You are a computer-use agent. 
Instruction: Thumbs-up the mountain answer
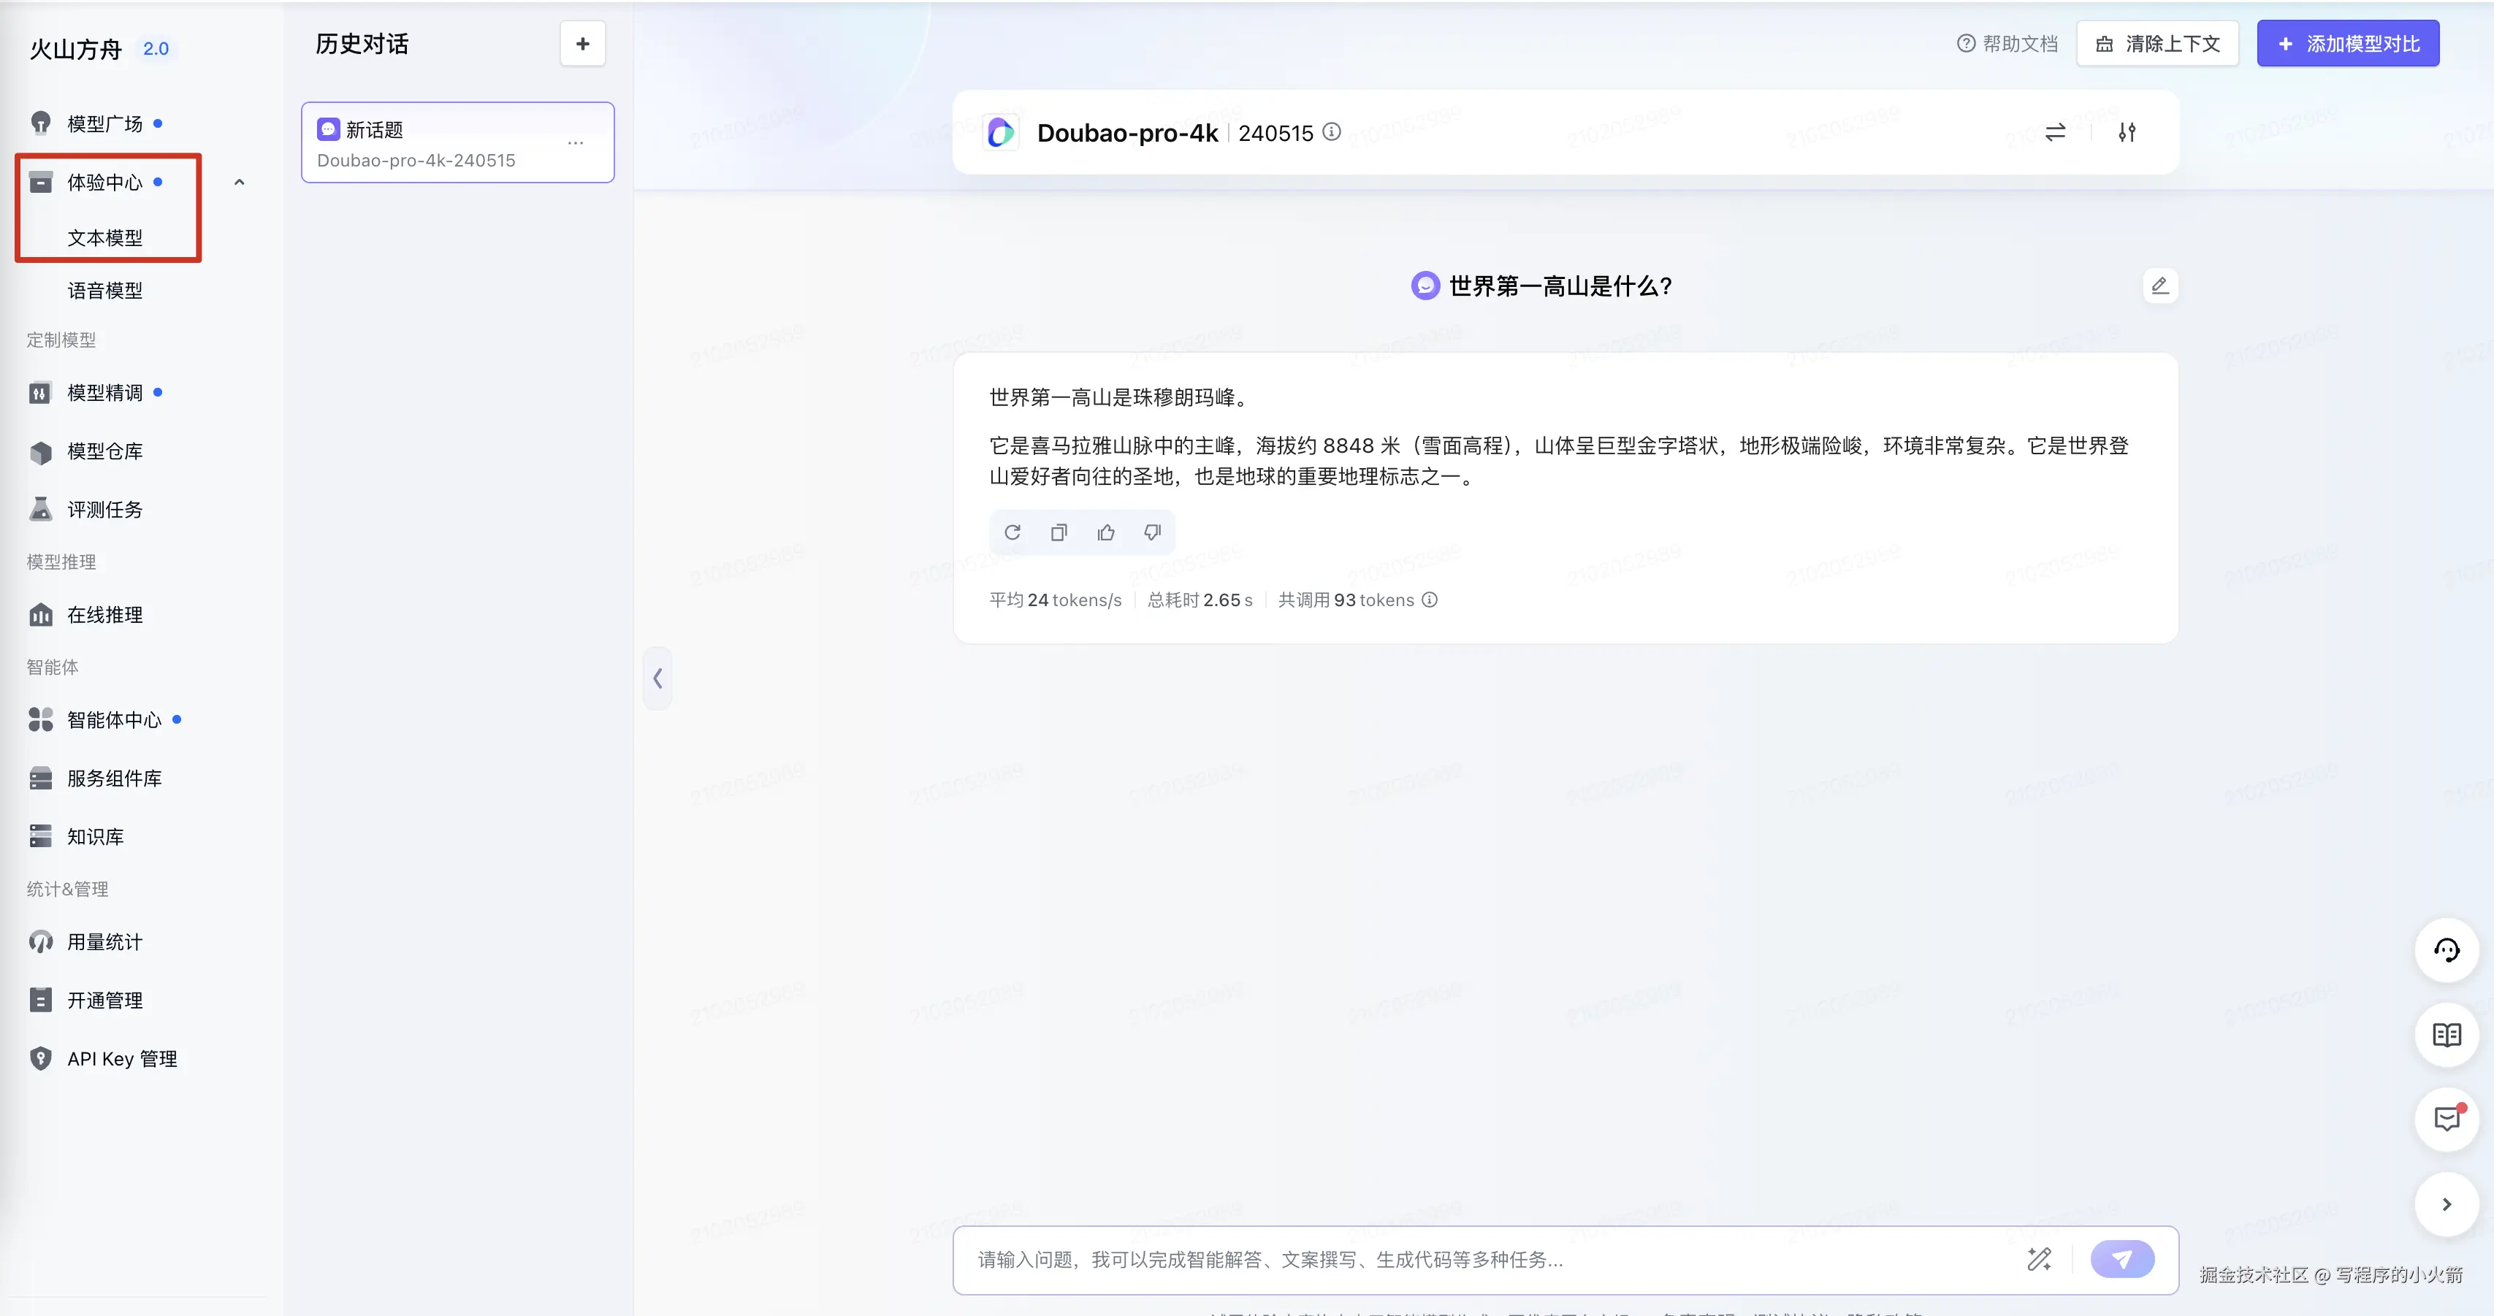1106,532
